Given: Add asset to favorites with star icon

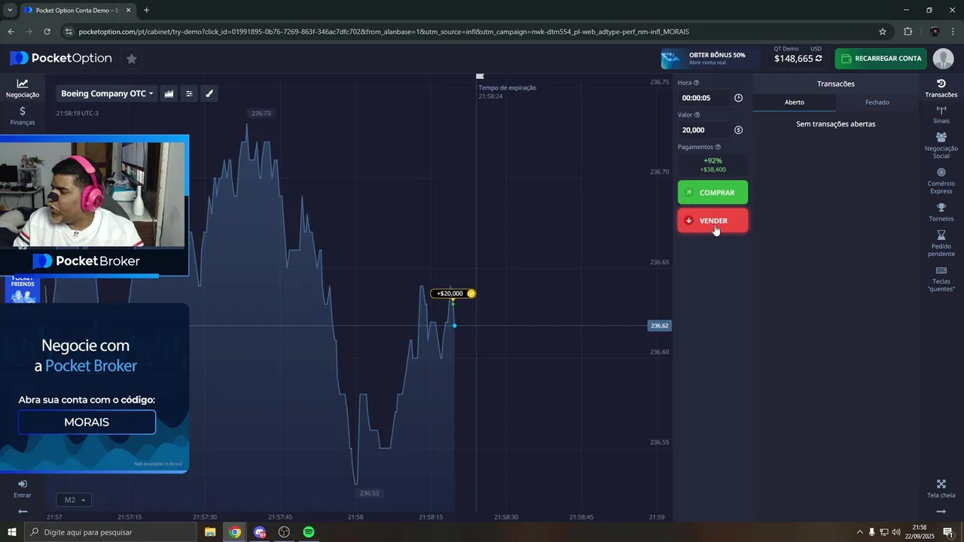Looking at the screenshot, I should coord(132,59).
